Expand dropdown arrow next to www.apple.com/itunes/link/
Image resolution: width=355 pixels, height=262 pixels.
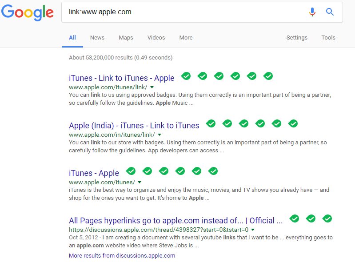coord(152,87)
